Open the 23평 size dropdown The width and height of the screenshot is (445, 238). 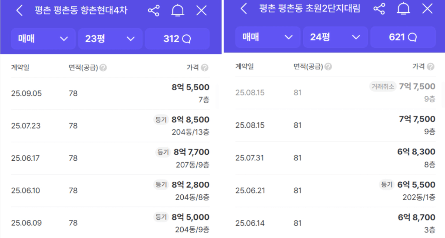110,38
